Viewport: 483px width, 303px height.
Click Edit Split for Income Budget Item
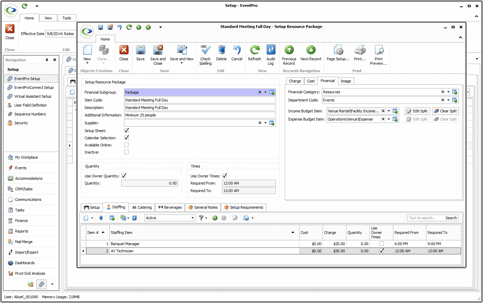point(417,111)
